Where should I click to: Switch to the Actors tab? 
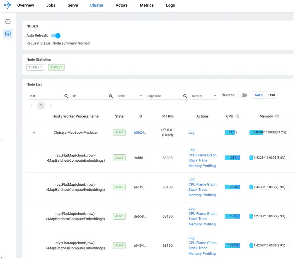[121, 5]
